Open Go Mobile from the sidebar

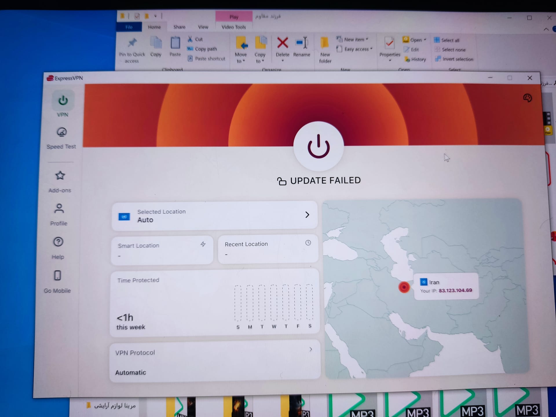[57, 281]
